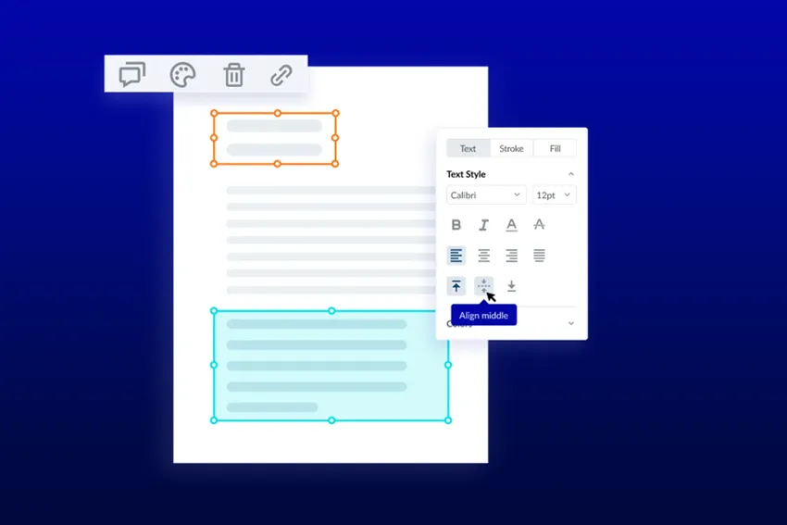Switch to the Fill tab

point(555,148)
